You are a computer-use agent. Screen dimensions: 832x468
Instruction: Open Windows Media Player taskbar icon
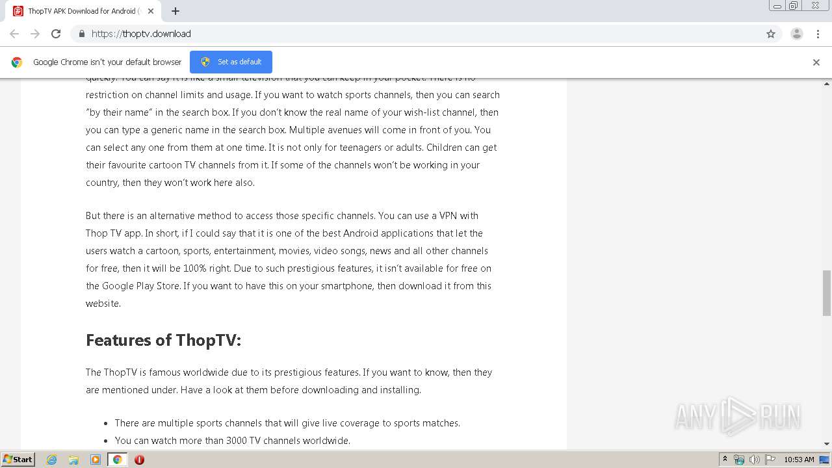(x=96, y=460)
